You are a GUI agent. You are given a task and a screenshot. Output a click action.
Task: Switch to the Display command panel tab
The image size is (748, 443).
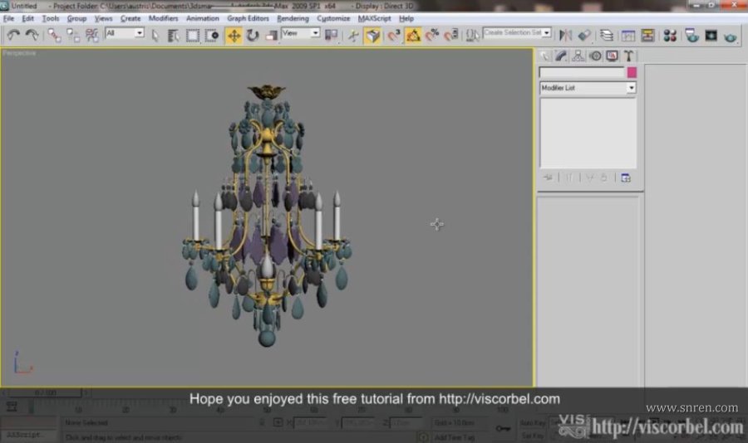612,56
